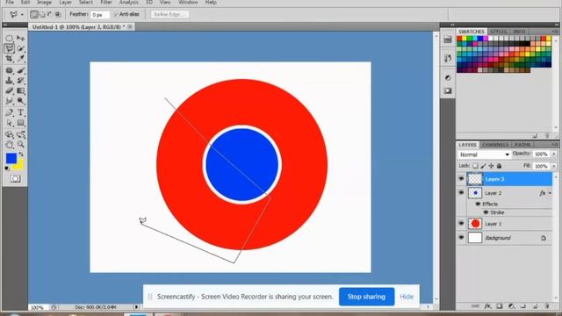Open the Layers panel options menu

[x=555, y=144]
